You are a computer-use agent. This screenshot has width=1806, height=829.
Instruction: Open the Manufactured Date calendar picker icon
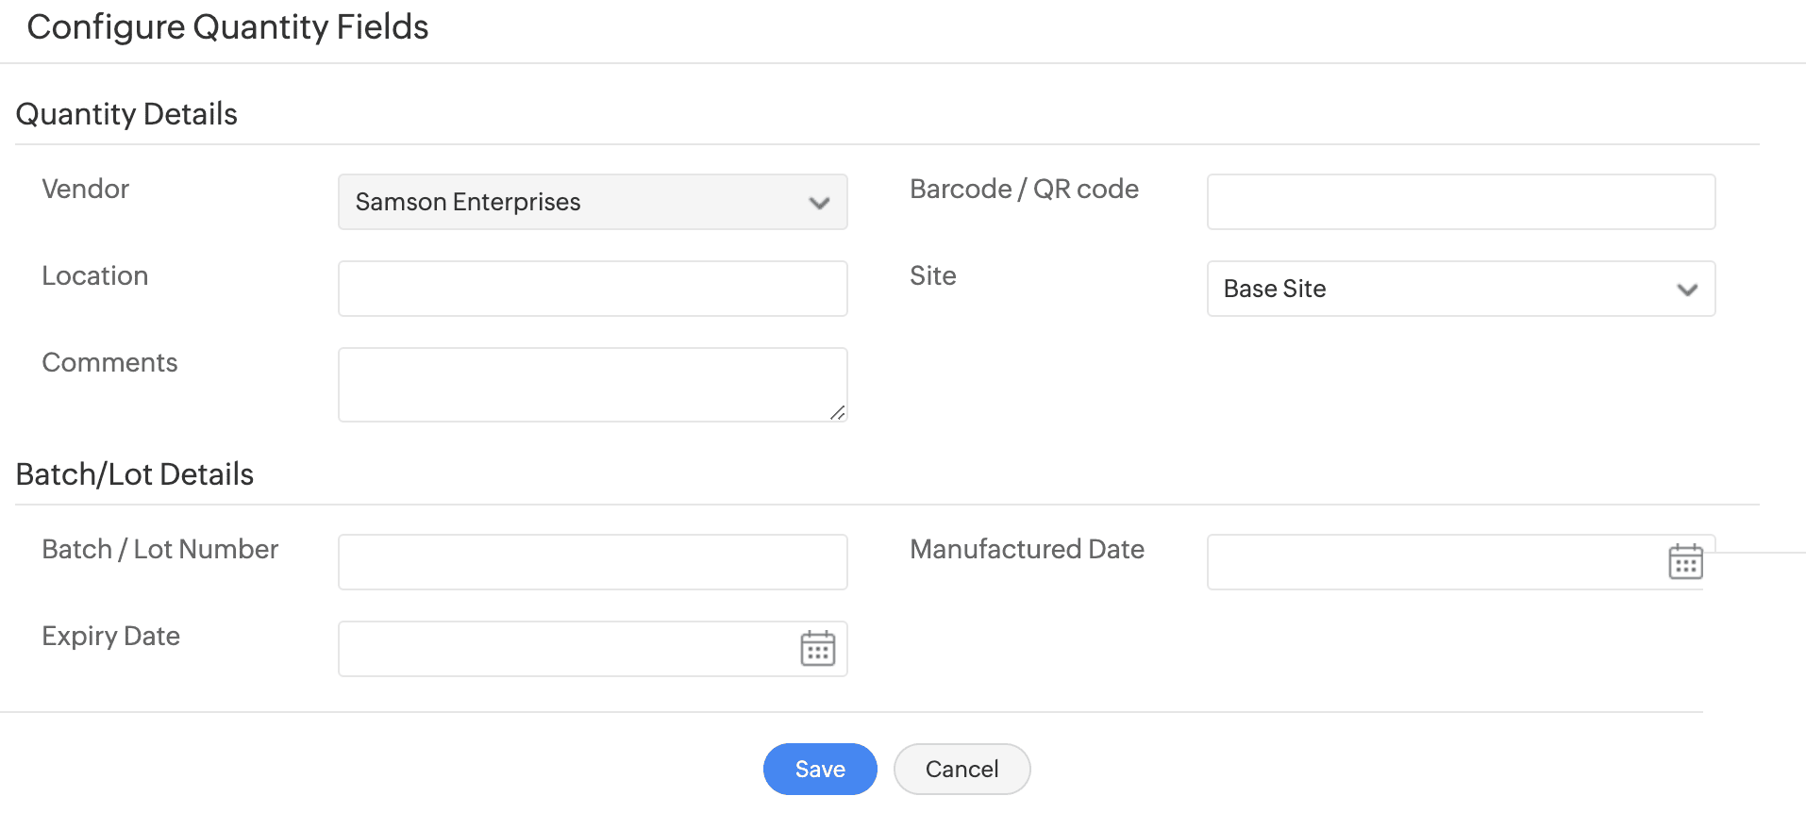[x=1685, y=562]
